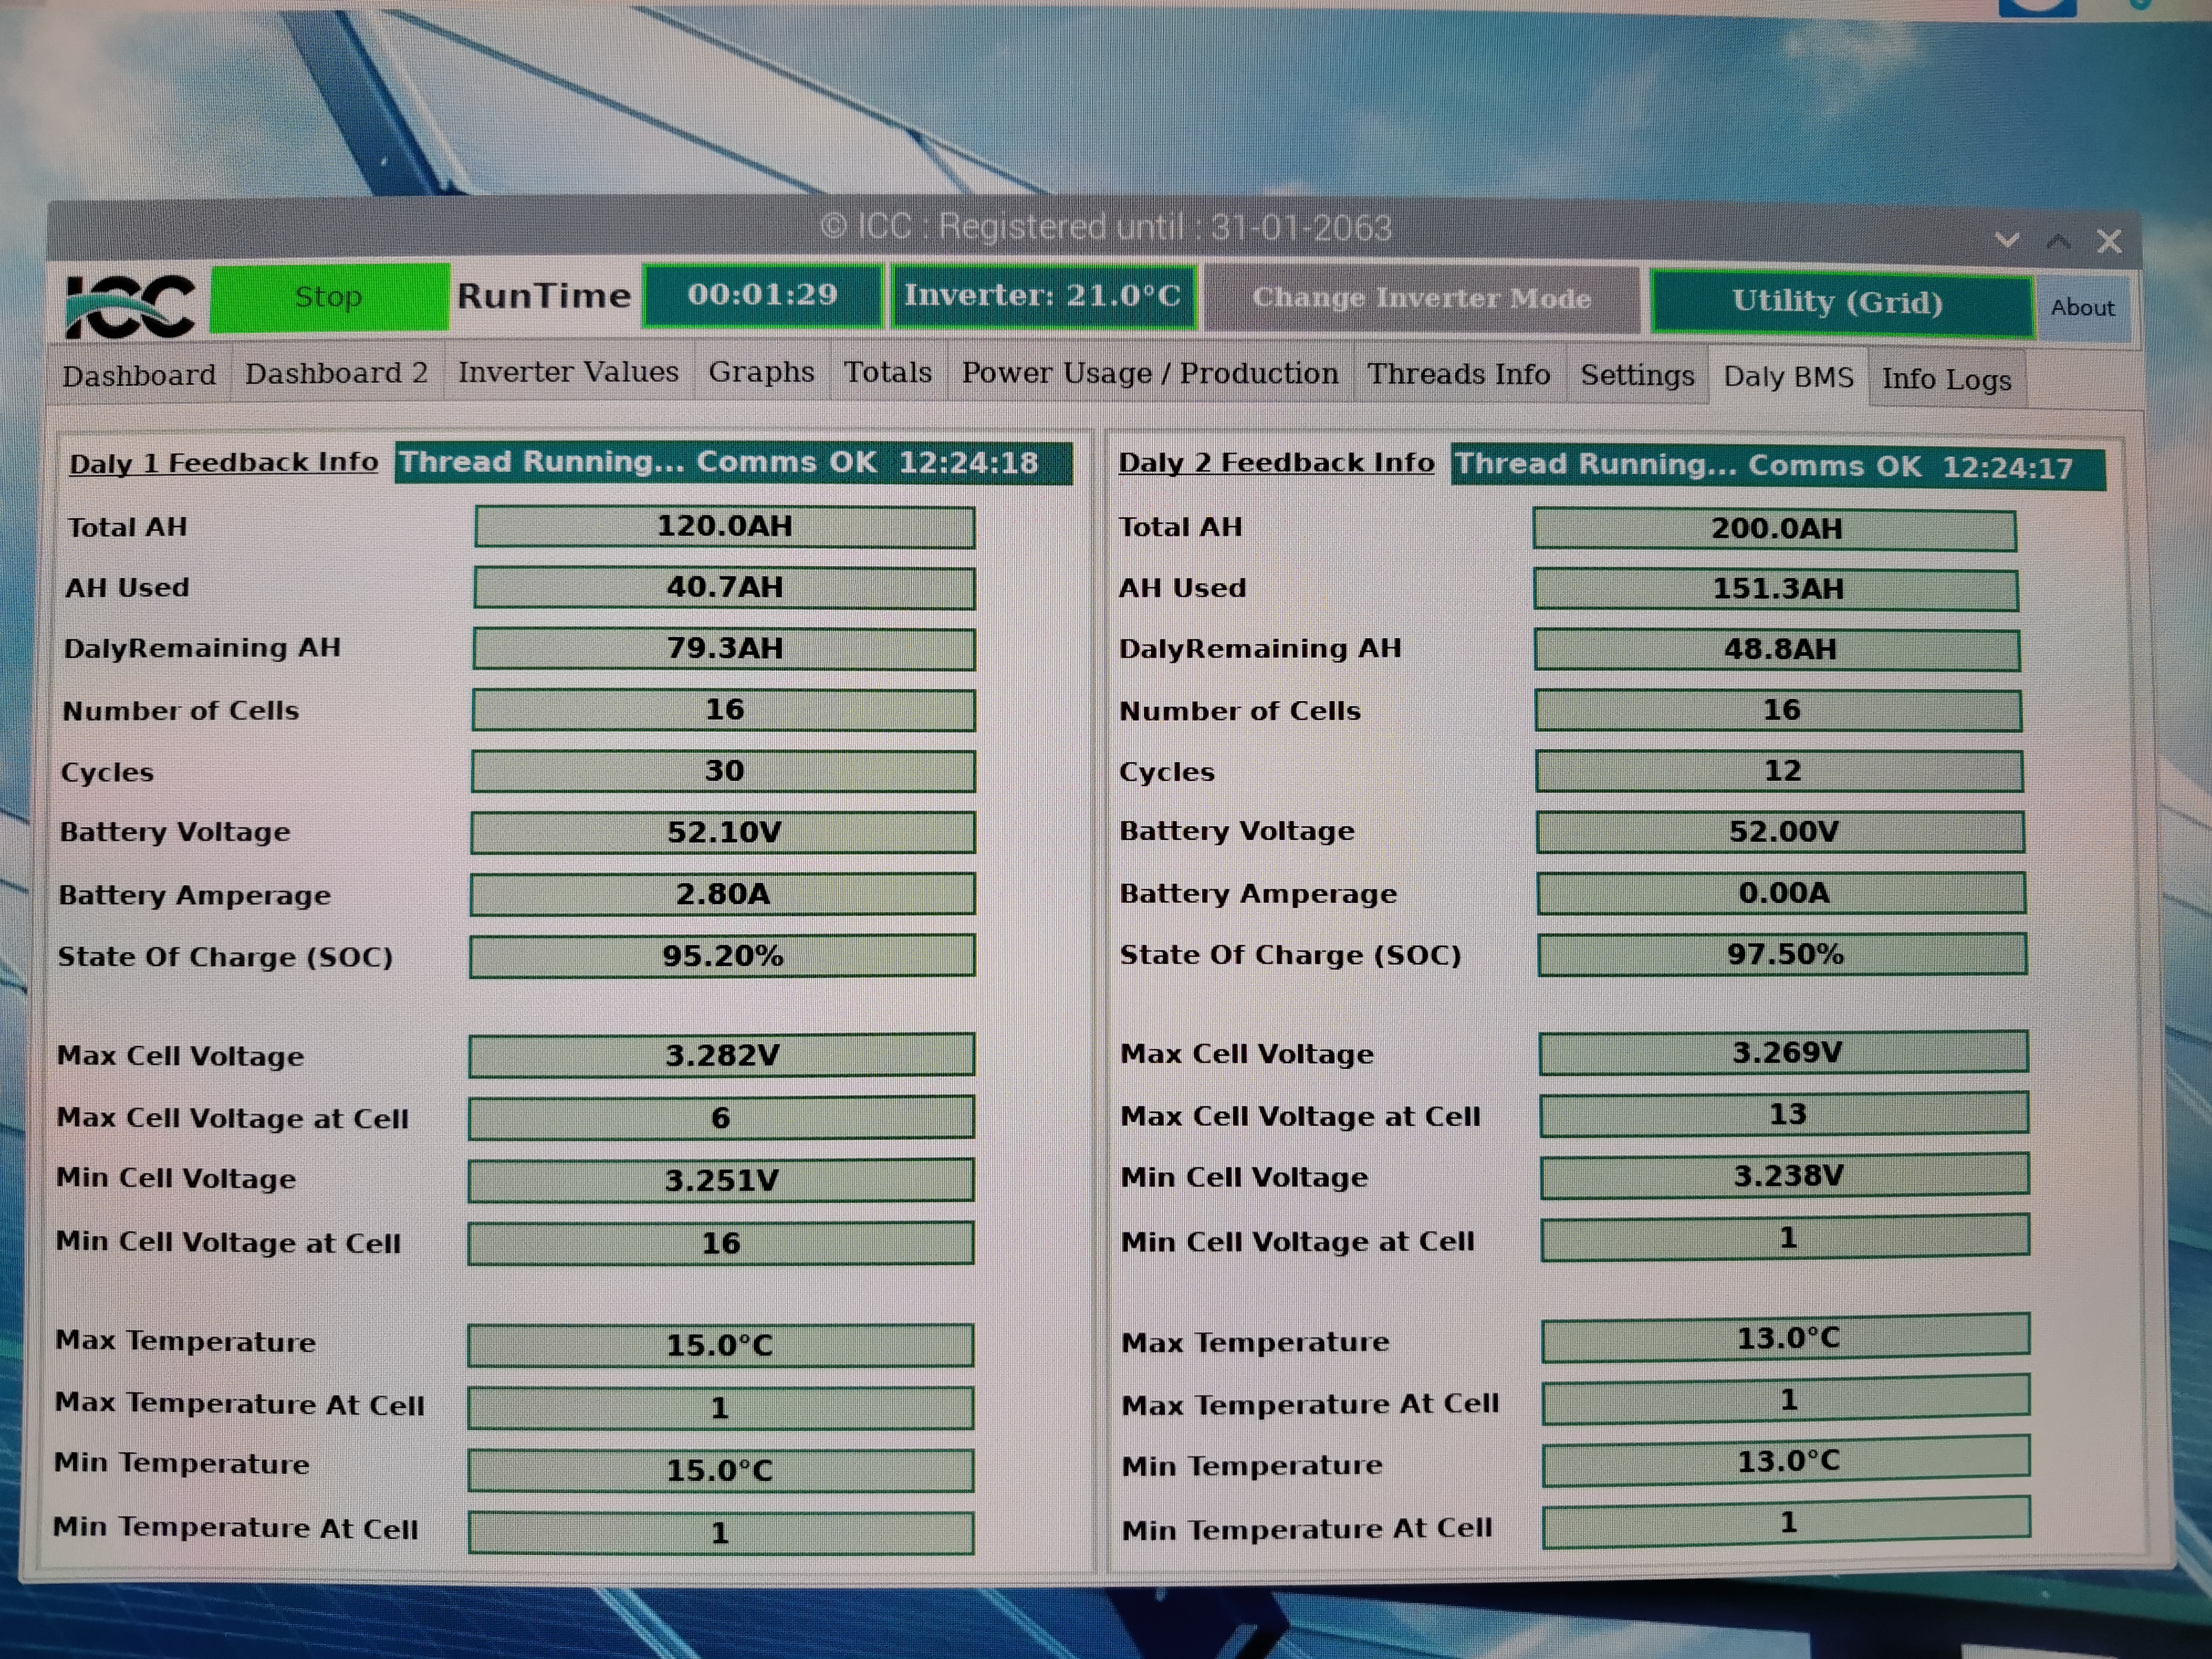The width and height of the screenshot is (2212, 1659).
Task: Select the Inverter Values tab
Action: (x=568, y=372)
